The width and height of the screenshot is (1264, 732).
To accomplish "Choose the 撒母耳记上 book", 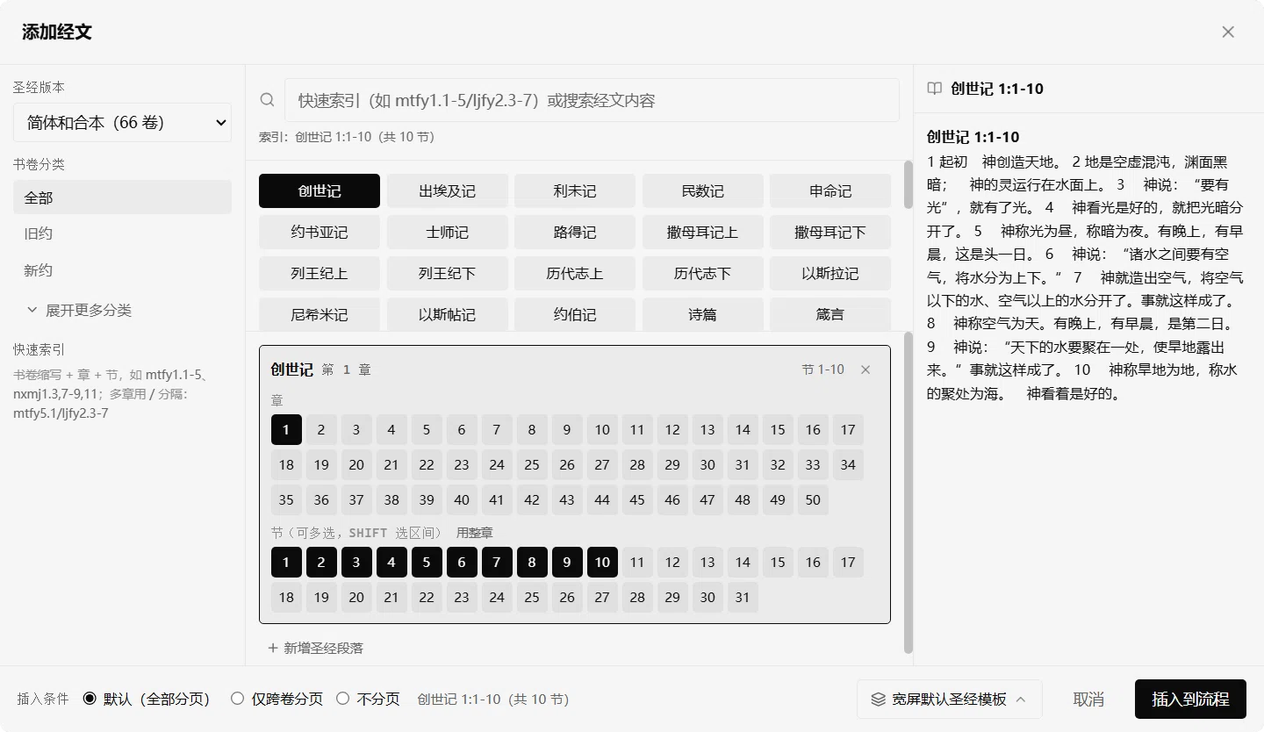I will (x=703, y=233).
